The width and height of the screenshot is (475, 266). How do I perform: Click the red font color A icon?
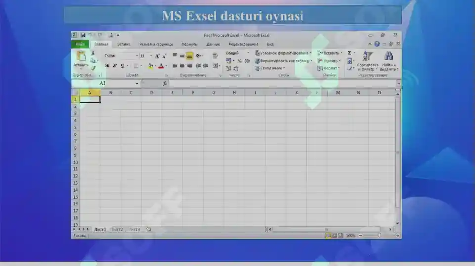click(161, 66)
